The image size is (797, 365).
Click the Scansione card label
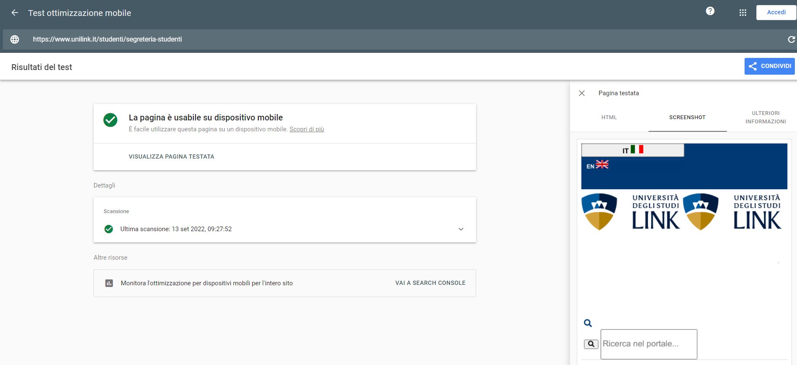pos(116,211)
